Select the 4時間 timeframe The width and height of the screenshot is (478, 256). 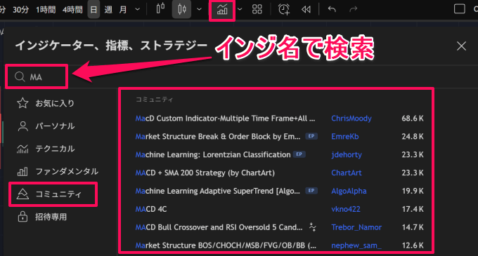pyautogui.click(x=72, y=10)
